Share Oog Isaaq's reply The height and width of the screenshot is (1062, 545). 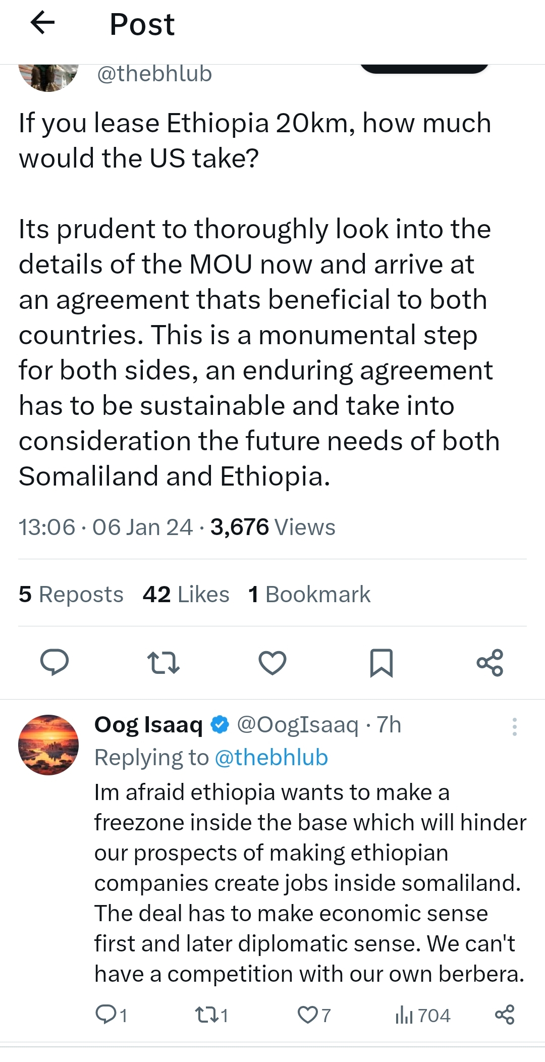tap(505, 1015)
